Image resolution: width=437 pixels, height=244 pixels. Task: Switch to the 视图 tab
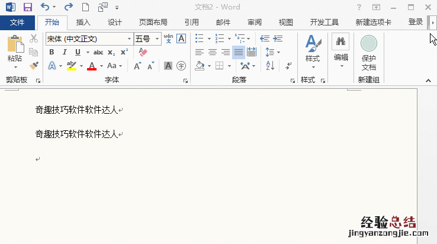click(285, 23)
